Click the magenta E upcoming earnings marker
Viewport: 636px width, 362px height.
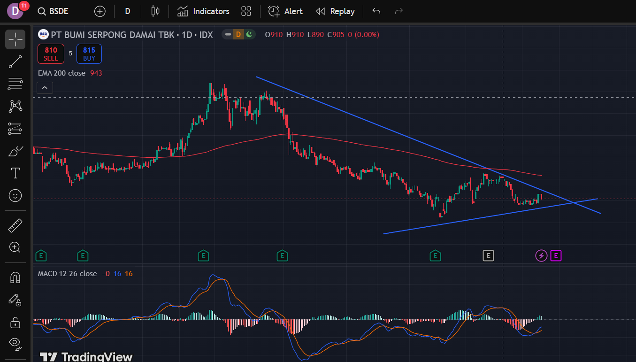[x=556, y=256]
